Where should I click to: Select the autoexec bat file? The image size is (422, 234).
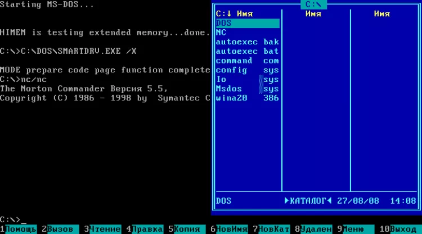pos(247,51)
